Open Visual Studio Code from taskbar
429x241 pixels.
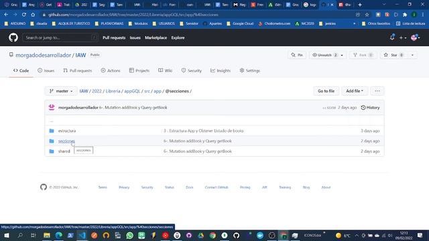pos(82,235)
